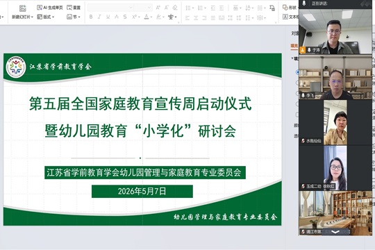Image resolution: width=375 pixels, height=250 pixels.
Task: Click the Shapes (形状) button
Action: tap(290, 8)
